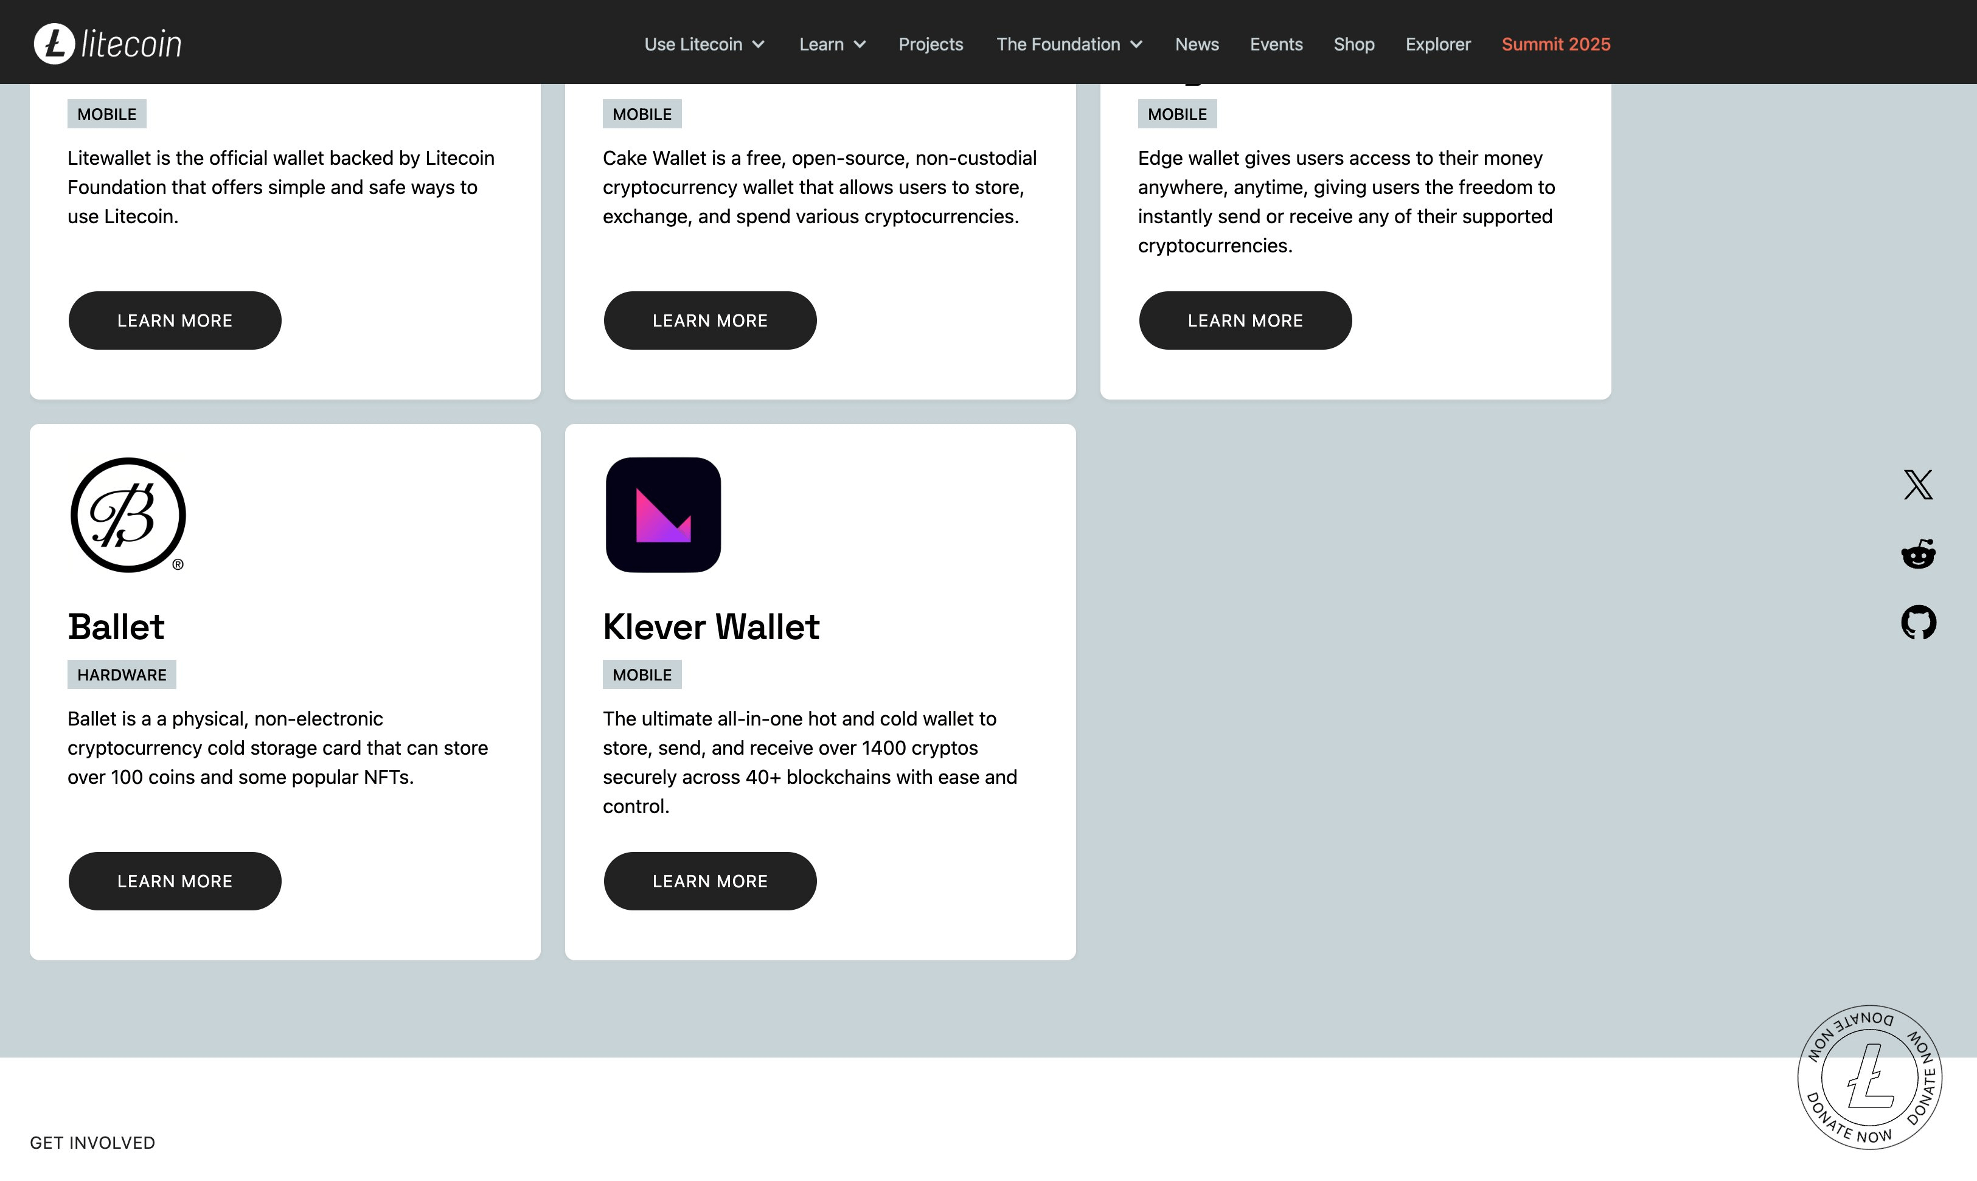Click the Use Litecoin menu label
Image resolution: width=1977 pixels, height=1181 pixels.
(693, 44)
